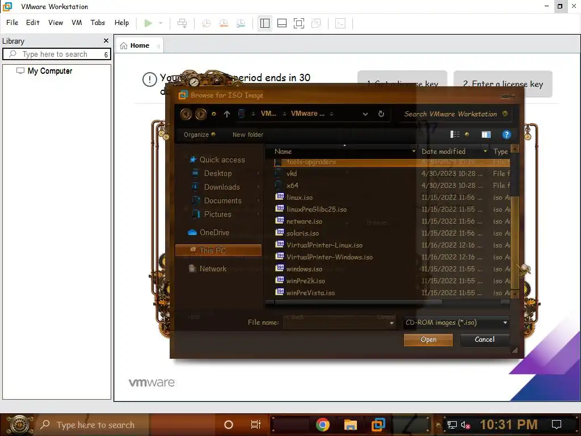The height and width of the screenshot is (436, 581).
Task: Toggle the thumbnail bar view icon
Action: pyautogui.click(x=281, y=23)
